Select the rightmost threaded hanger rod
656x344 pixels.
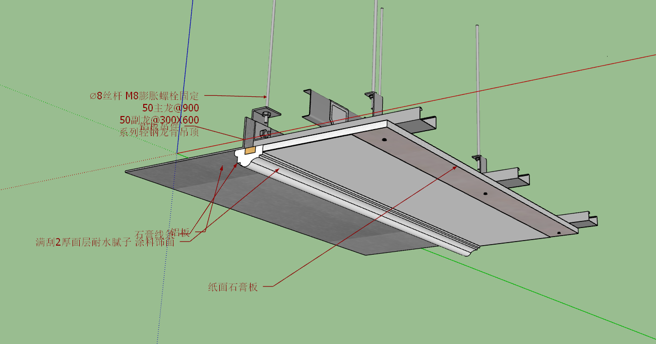[477, 91]
